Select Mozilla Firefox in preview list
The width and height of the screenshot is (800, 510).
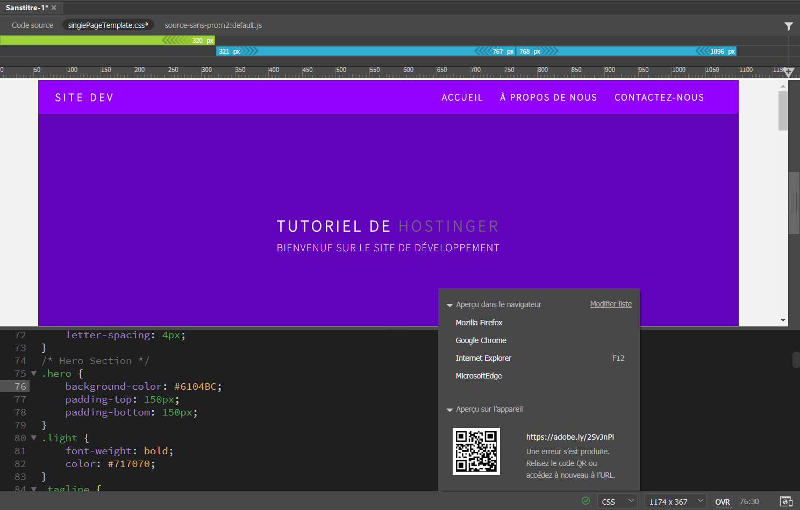click(x=478, y=323)
